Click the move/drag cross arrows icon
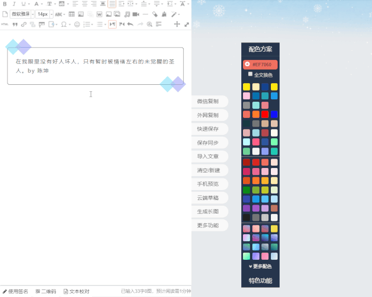The image size is (372, 297). coord(177,24)
